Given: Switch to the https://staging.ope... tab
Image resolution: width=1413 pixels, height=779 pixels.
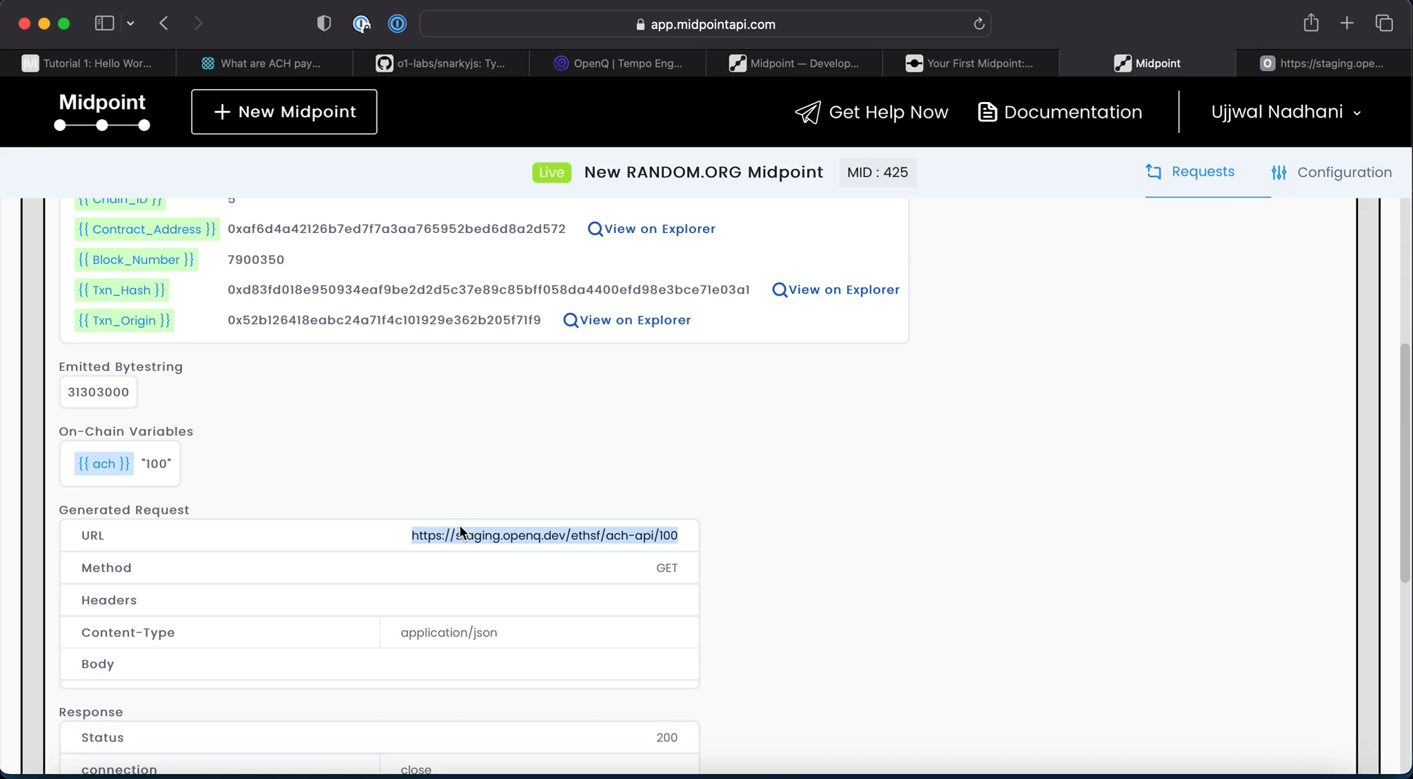Looking at the screenshot, I should click(x=1323, y=63).
